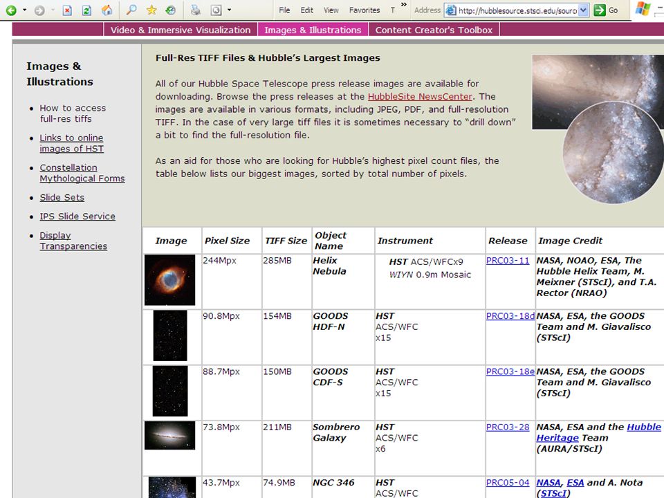The image size is (664, 498).
Task: Click the 'Instrument' column header
Action: click(405, 241)
